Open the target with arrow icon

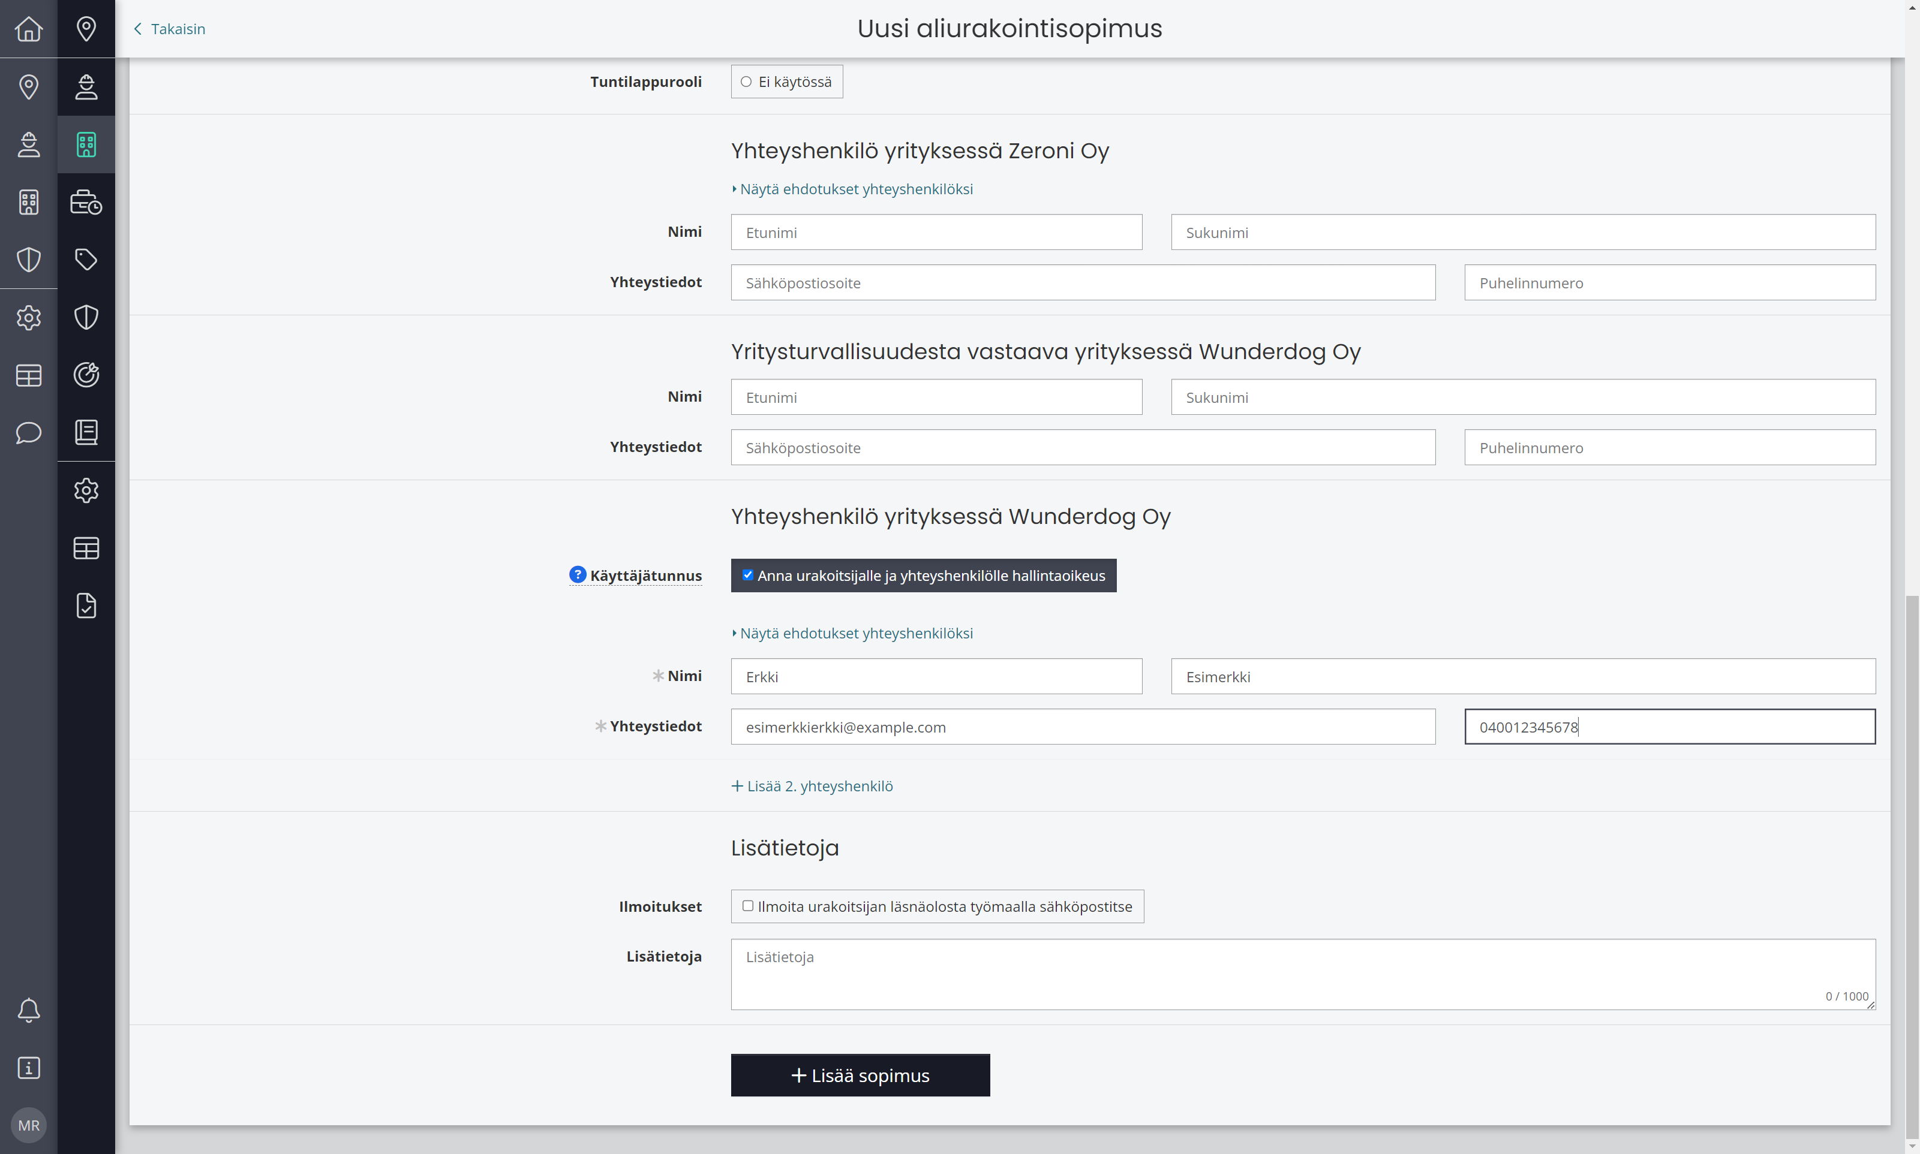coord(86,375)
